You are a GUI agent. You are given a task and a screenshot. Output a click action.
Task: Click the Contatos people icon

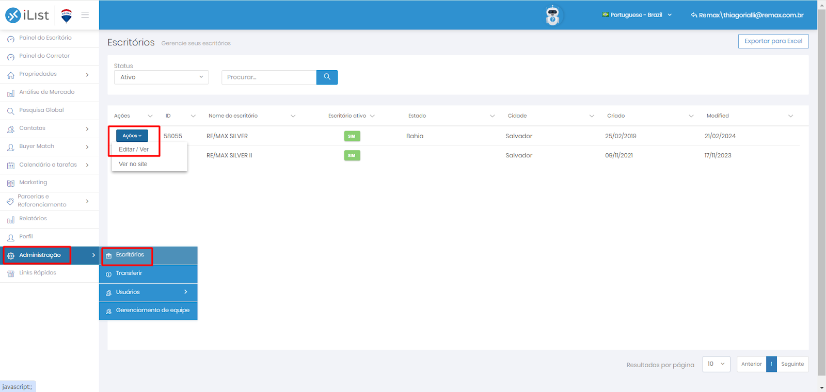click(x=11, y=129)
